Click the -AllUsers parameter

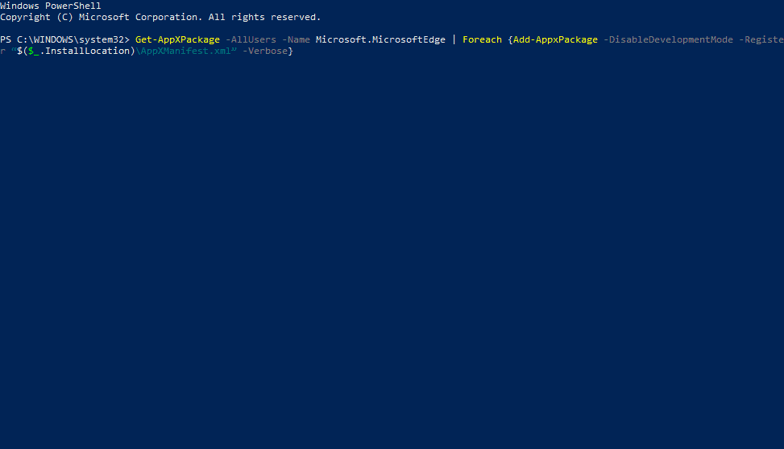click(x=251, y=39)
